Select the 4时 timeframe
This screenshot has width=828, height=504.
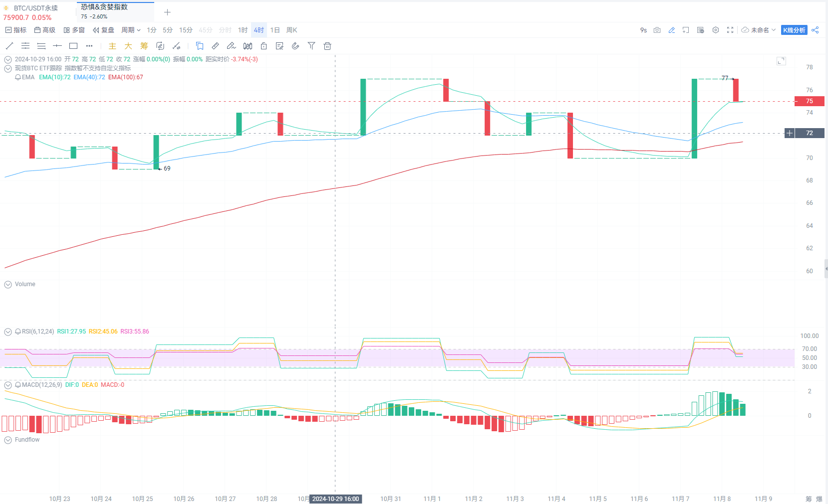coord(259,30)
